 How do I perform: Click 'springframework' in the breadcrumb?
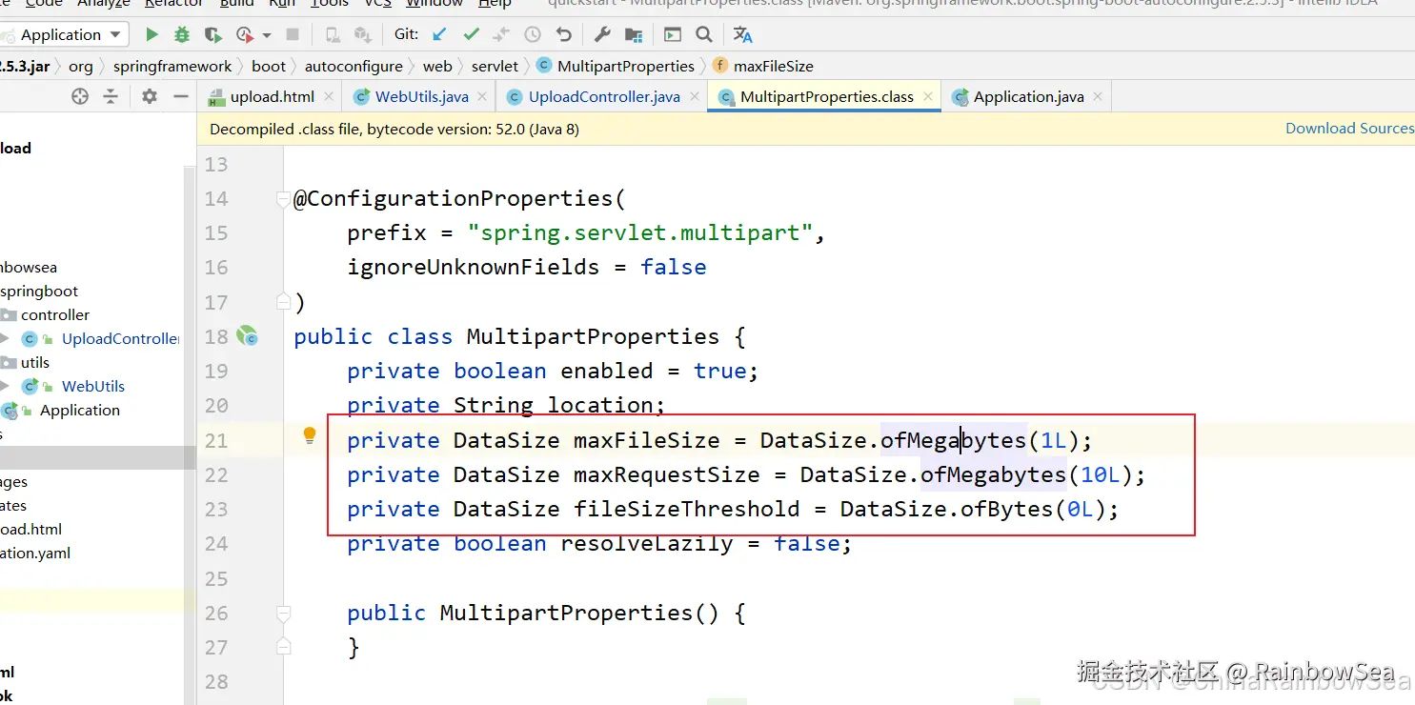click(172, 66)
